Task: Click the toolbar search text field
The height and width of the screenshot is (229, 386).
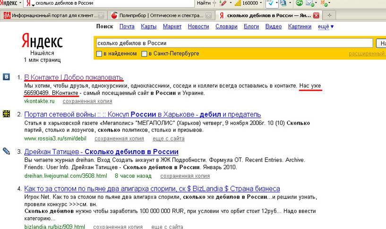Action: 114,3
